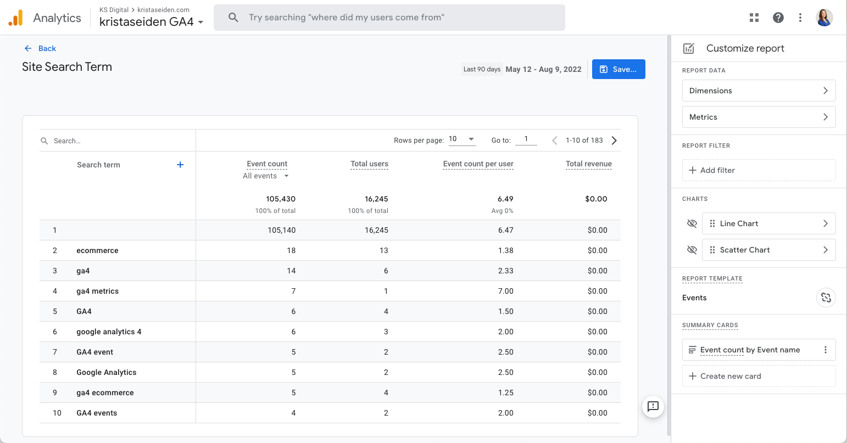Open the three-dot more options menu
The image size is (847, 443).
tap(800, 18)
